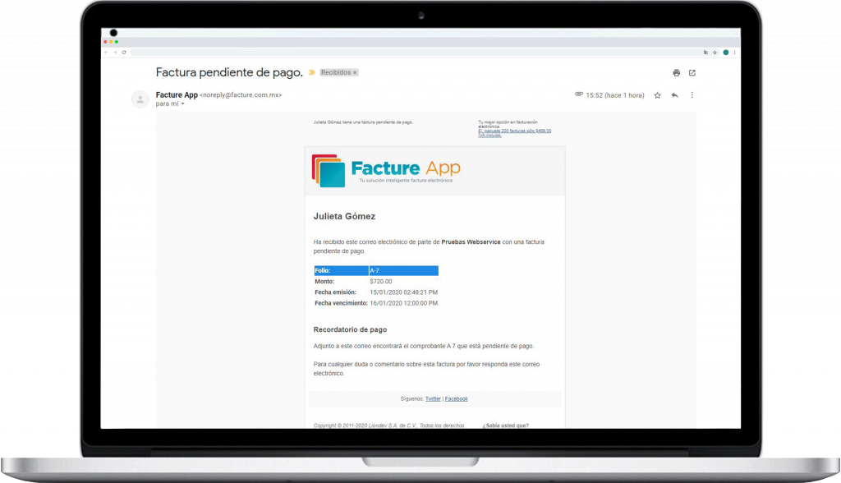Image resolution: width=841 pixels, height=483 pixels.
Task: Follow Facture App on Twitter
Action: (x=433, y=398)
